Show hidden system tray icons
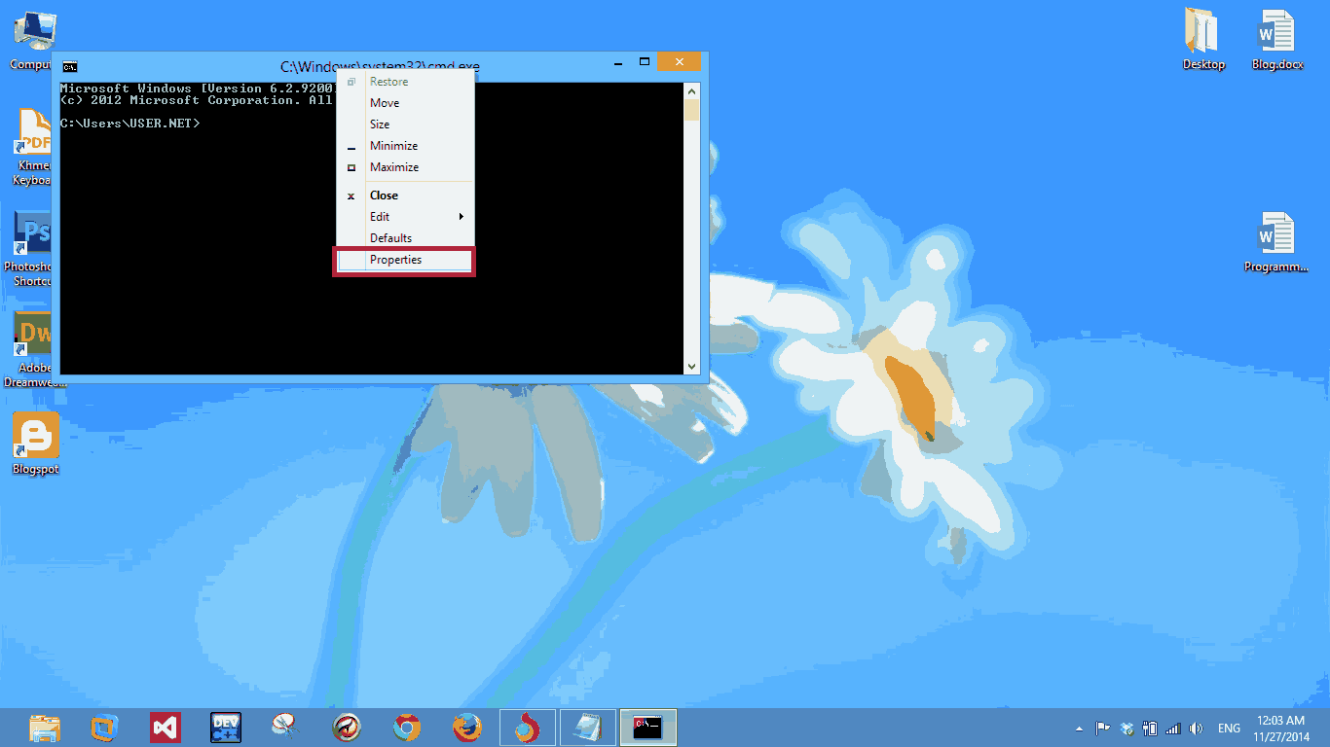 click(1079, 727)
